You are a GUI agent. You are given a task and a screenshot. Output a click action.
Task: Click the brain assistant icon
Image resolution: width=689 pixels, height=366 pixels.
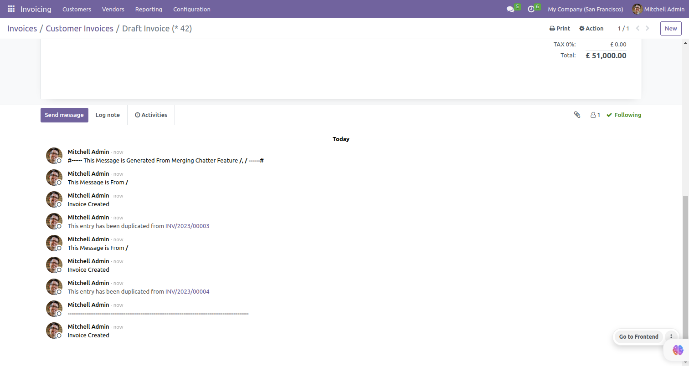pos(678,350)
